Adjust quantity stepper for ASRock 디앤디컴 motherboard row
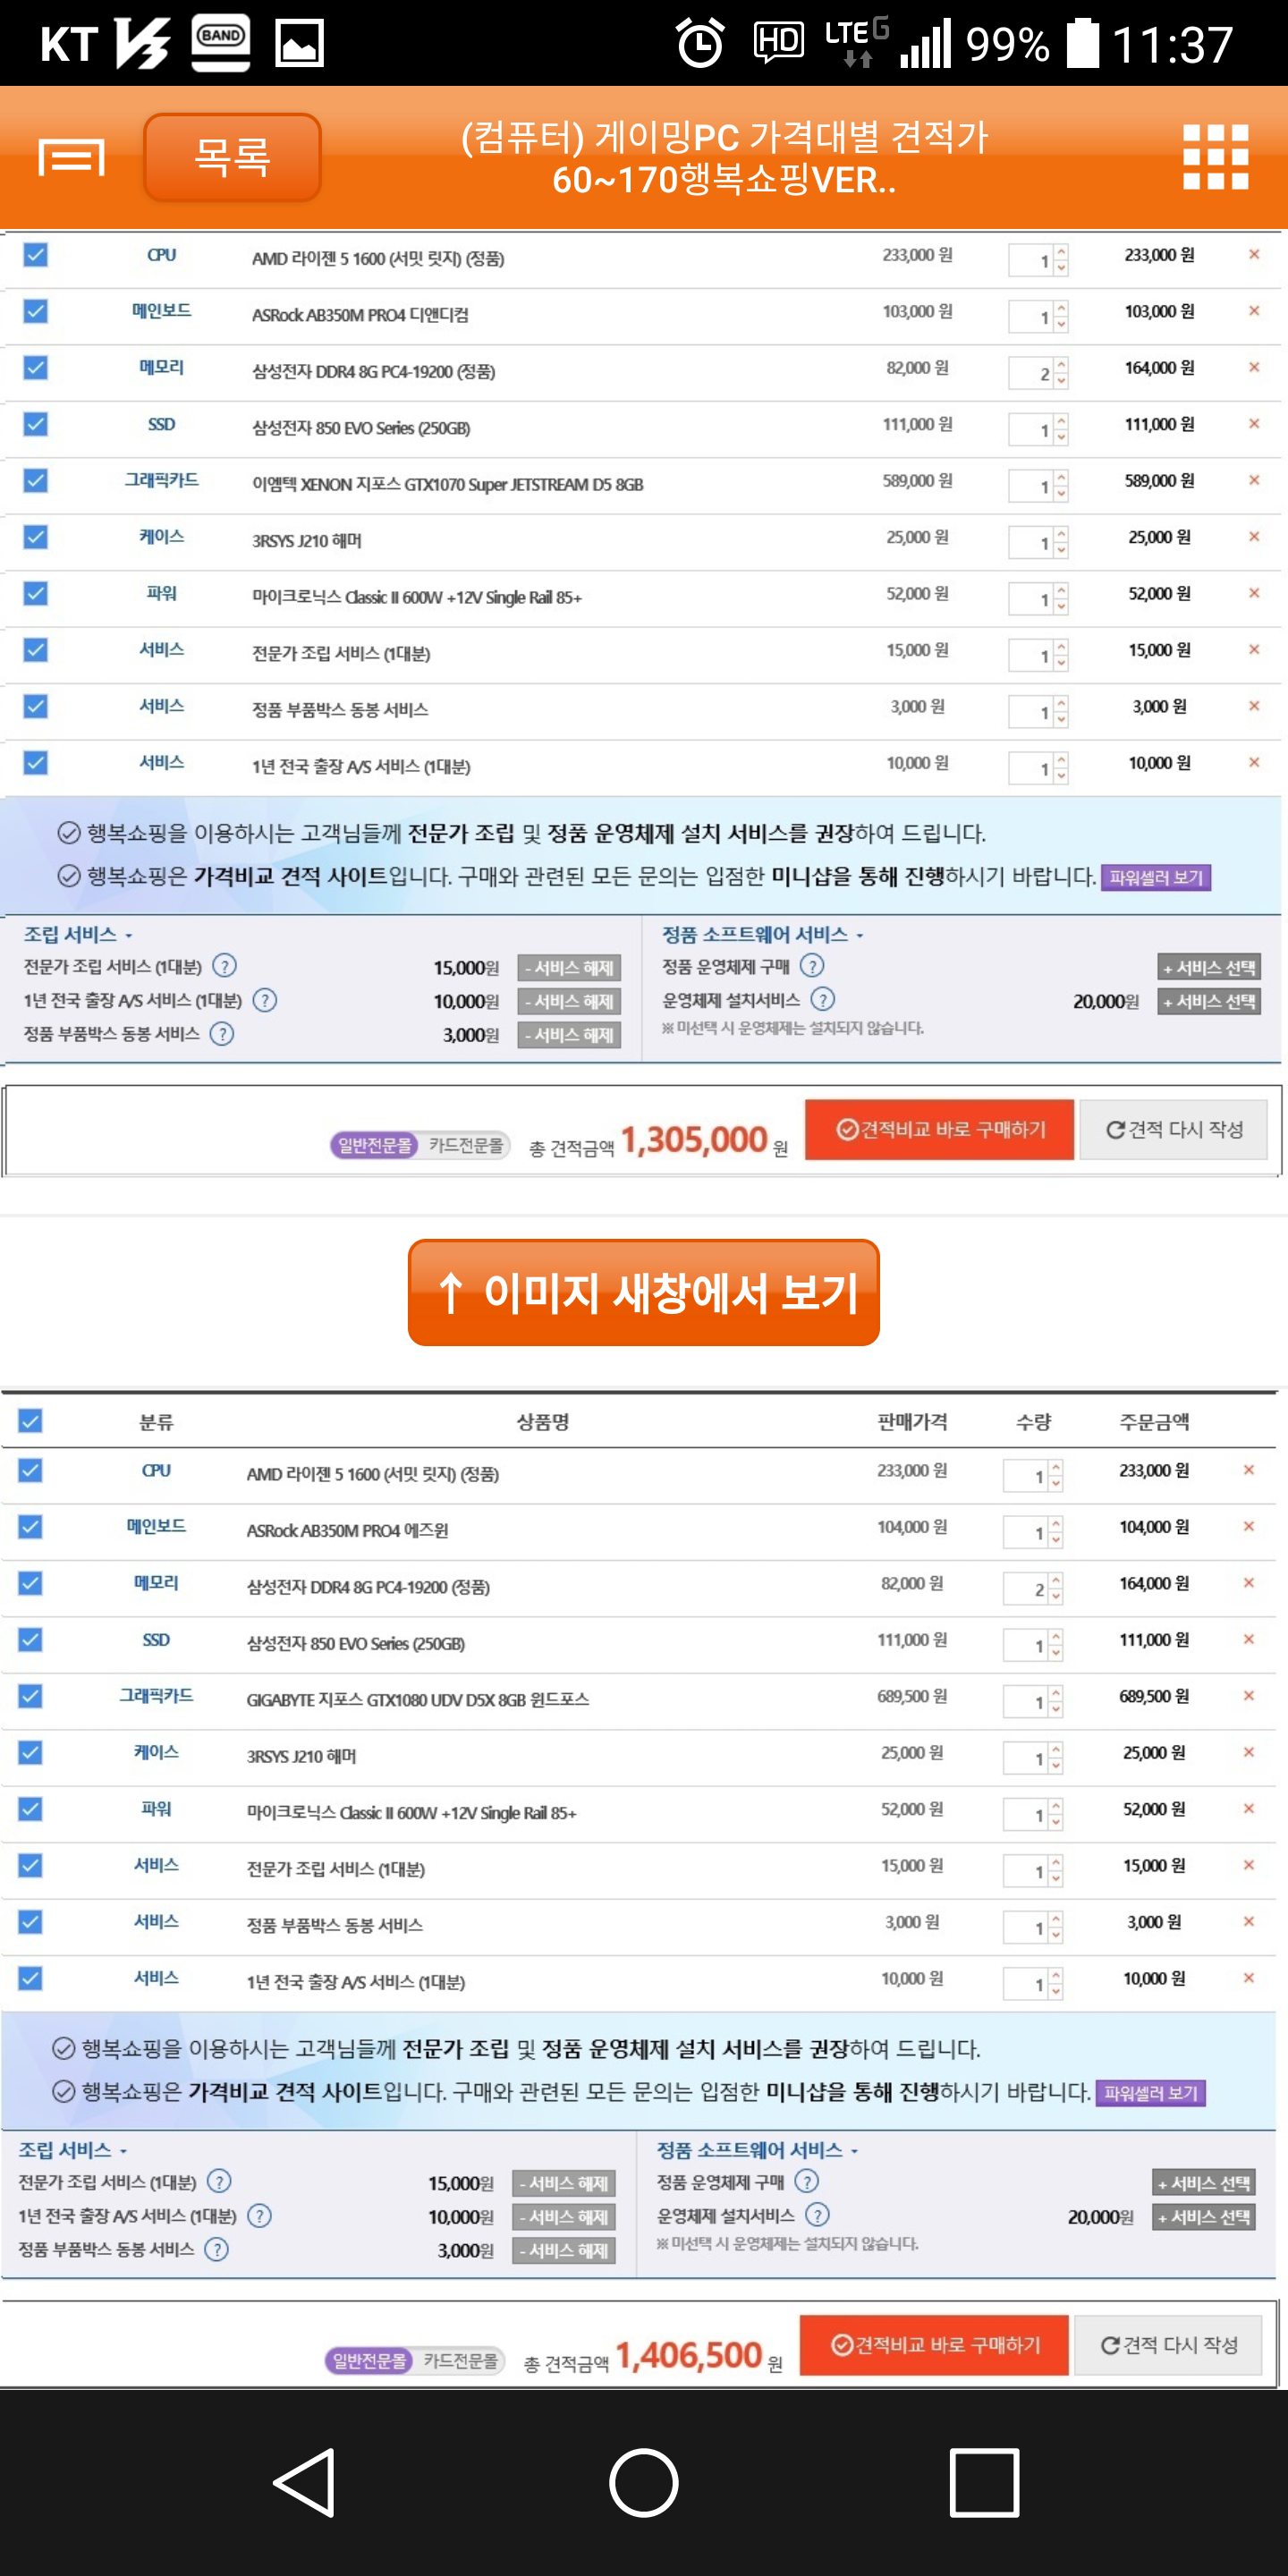Image resolution: width=1288 pixels, height=2576 pixels. point(1061,317)
